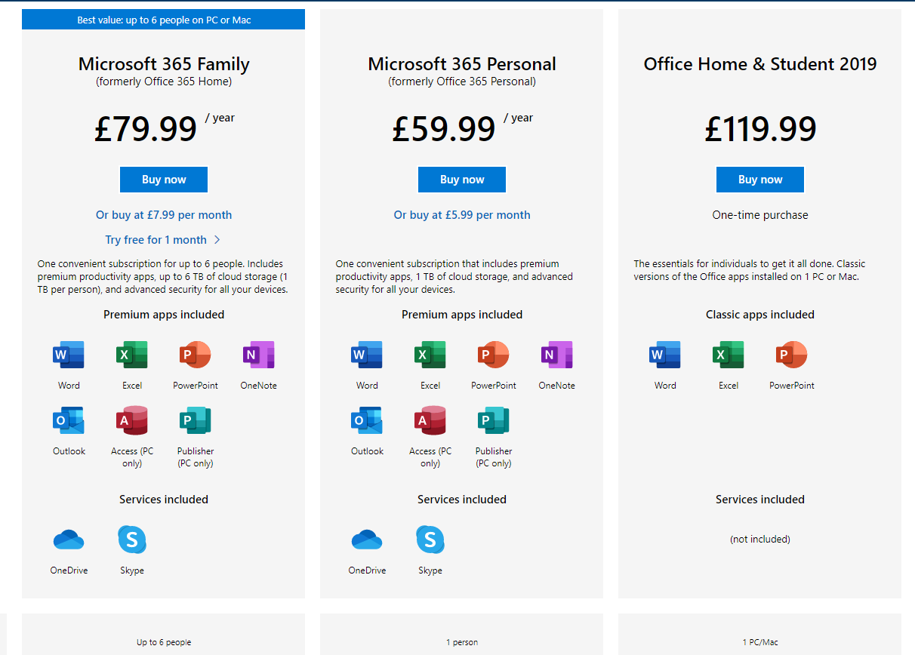Screen dimensions: 915x655
Task: Click the Word icon under Microsoft 365 Family
Action: (69, 355)
